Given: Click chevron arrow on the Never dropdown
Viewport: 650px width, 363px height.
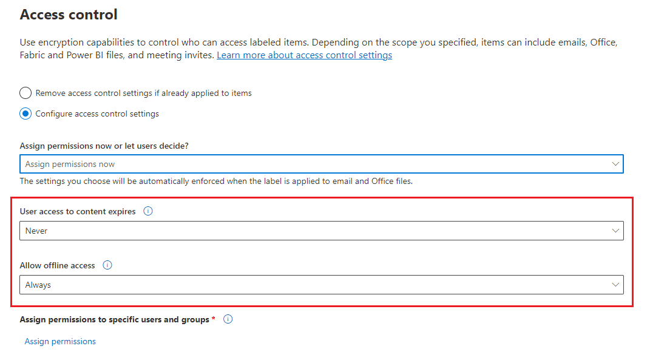Looking at the screenshot, I should [x=616, y=231].
